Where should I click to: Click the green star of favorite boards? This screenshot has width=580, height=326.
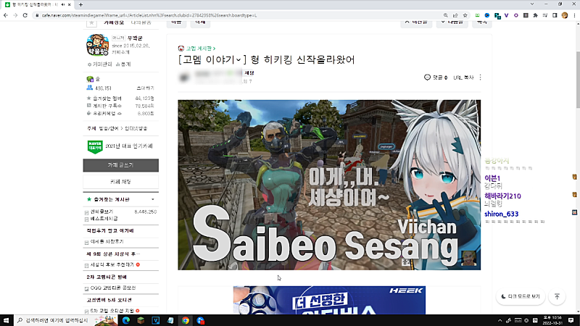click(88, 200)
